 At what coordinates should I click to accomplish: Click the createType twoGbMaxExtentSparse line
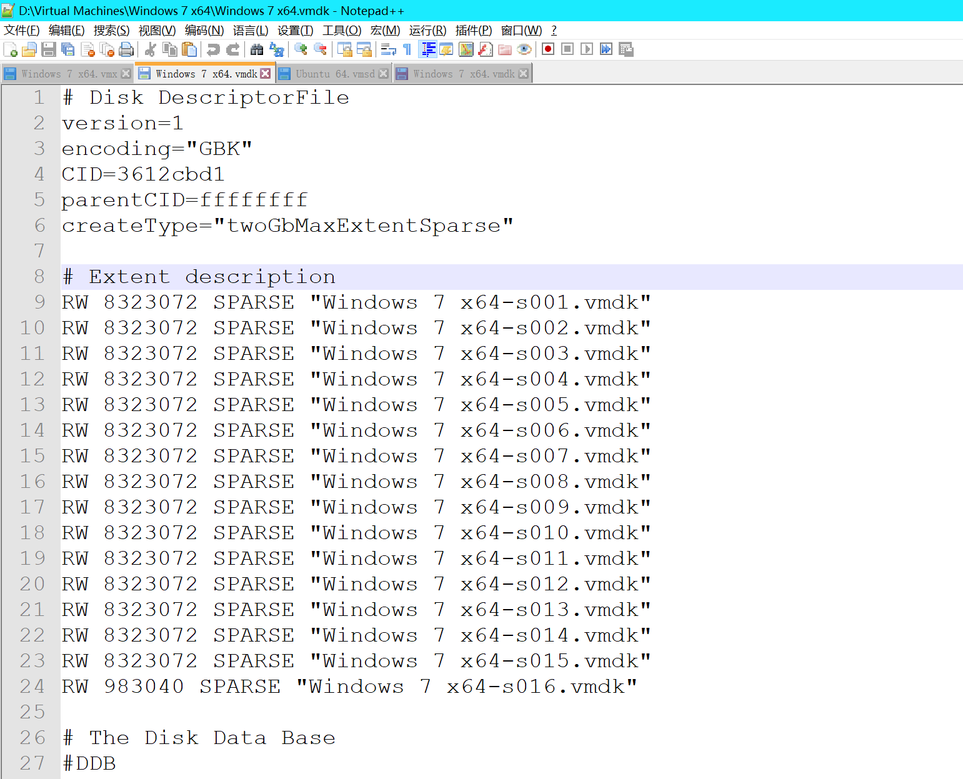[x=287, y=226]
